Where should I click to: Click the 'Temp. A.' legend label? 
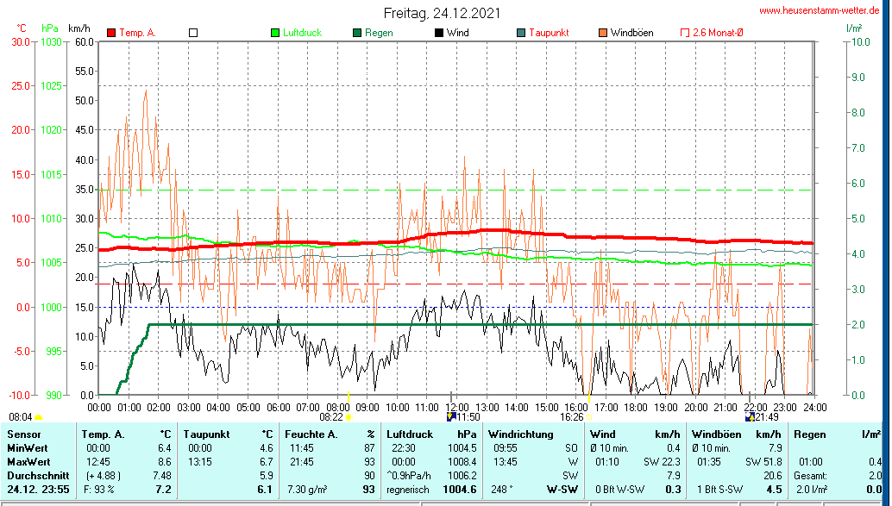(x=138, y=33)
